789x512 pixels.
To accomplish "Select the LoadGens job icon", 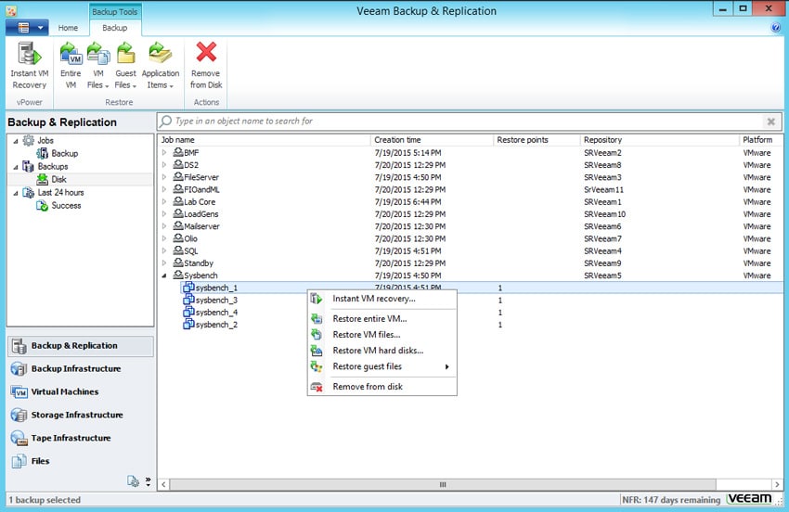I will coord(178,213).
